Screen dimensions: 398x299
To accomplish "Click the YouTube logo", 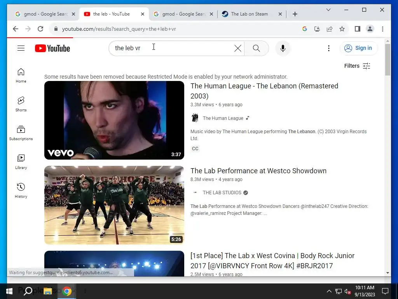I will 52,48.
